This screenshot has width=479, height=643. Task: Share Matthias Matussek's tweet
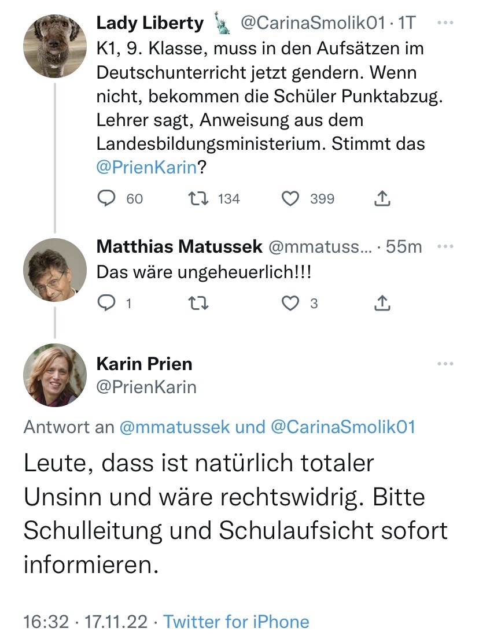click(x=382, y=303)
